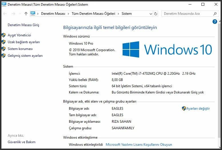
Task: Go up one level with Up arrow
Action: click(26, 14)
